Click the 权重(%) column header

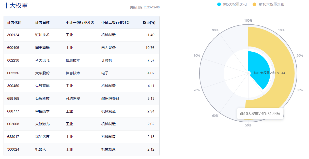coord(149,22)
